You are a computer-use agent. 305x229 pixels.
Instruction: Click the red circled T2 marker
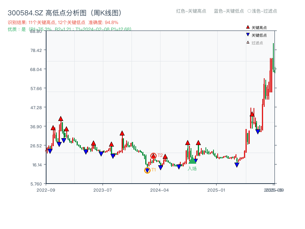(x=153, y=156)
